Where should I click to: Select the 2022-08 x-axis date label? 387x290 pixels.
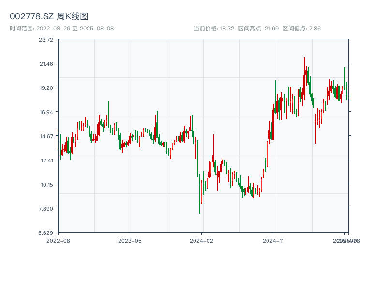(58, 240)
